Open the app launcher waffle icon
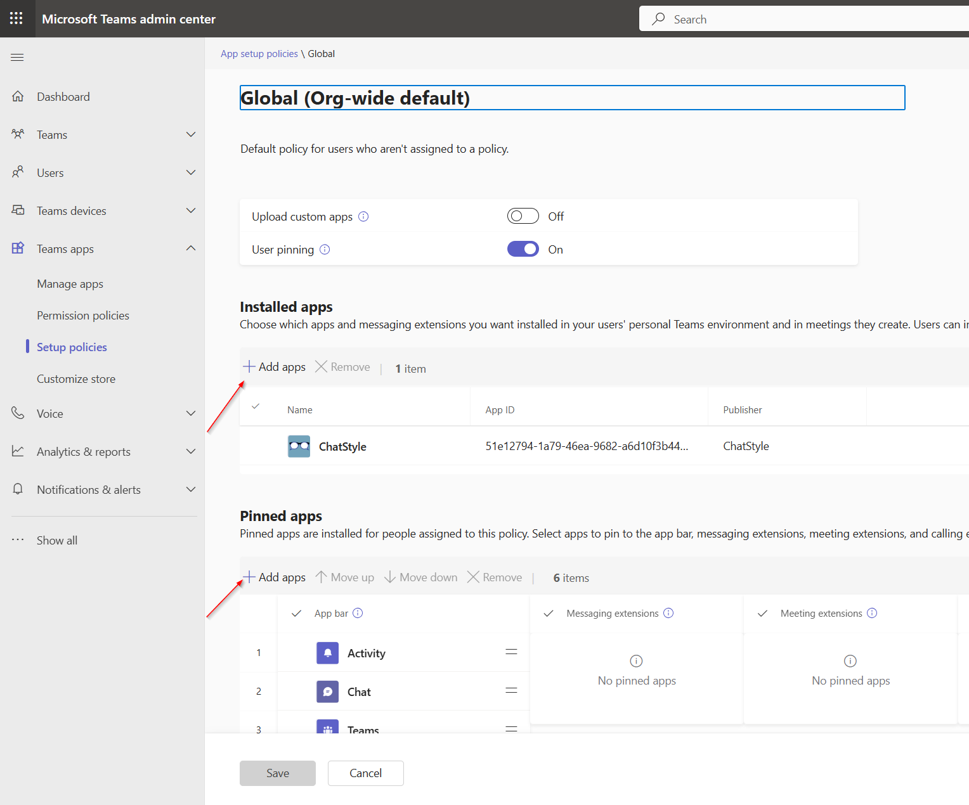This screenshot has height=805, width=969. 16,18
